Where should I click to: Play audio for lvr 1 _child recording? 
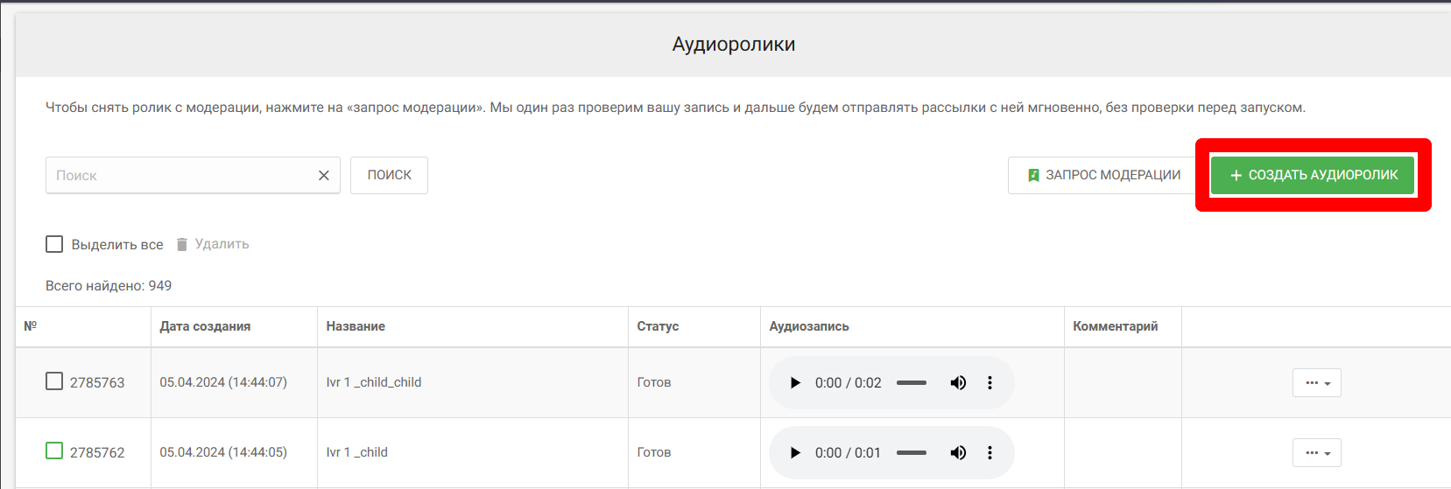[795, 453]
